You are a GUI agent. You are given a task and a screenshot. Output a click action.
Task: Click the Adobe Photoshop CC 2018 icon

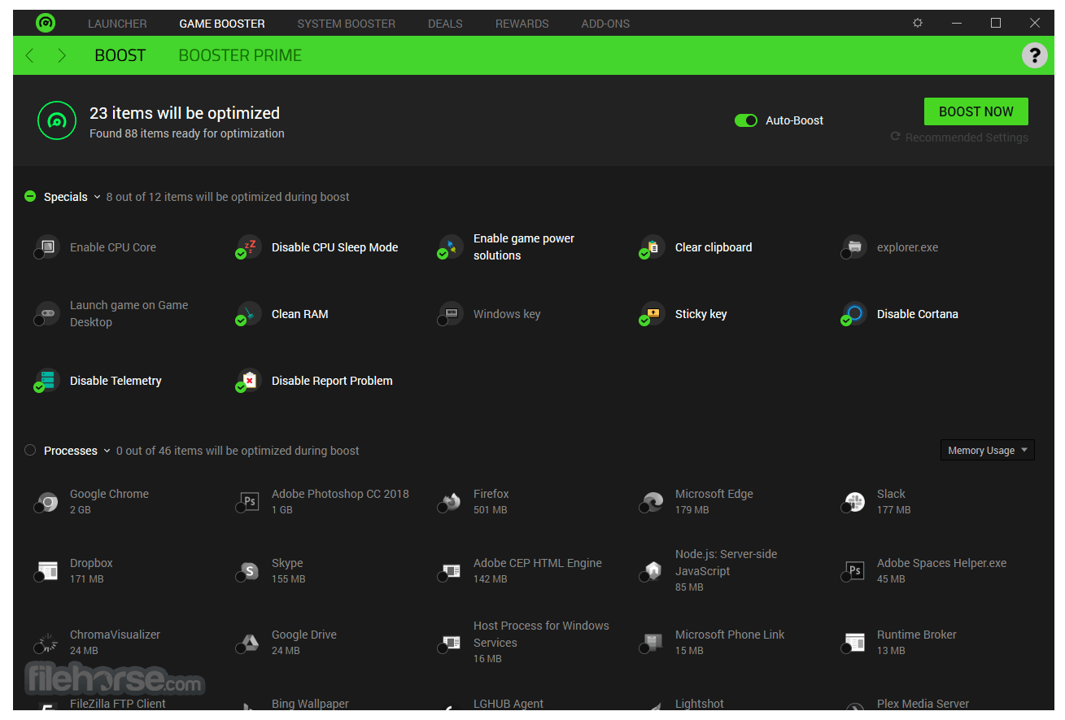pos(249,501)
